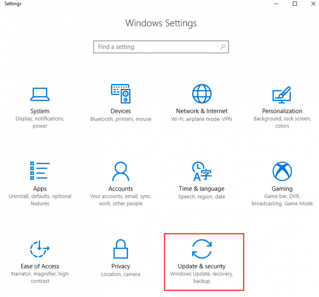319x297 pixels.
Task: Click 'Narrator, magnifier, high contrast' text
Action: tap(40, 277)
